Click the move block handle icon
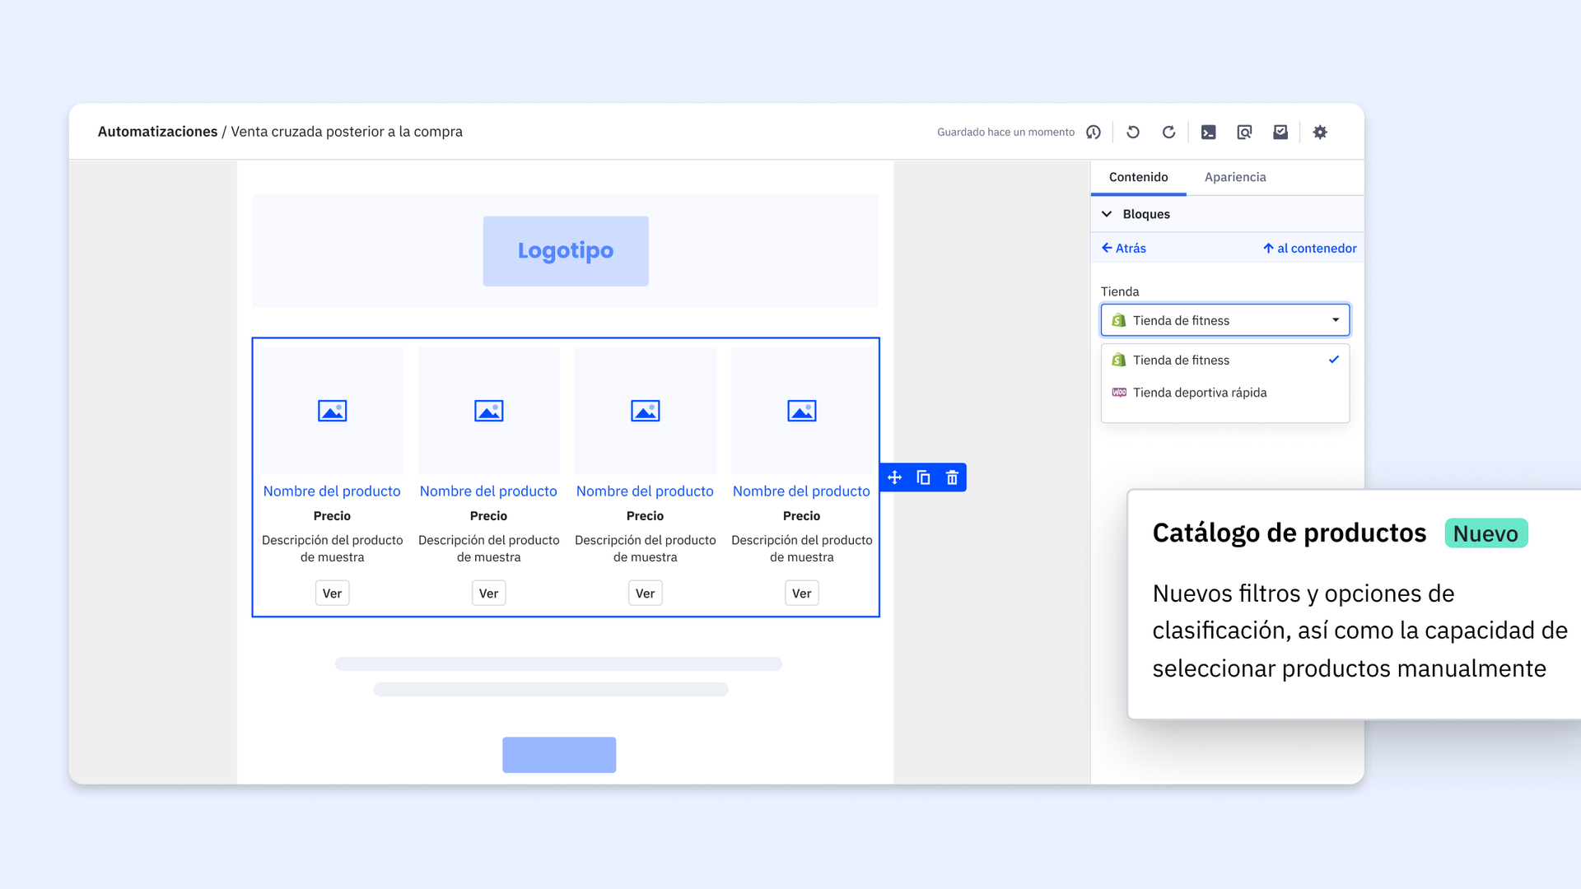The image size is (1581, 889). (x=895, y=477)
